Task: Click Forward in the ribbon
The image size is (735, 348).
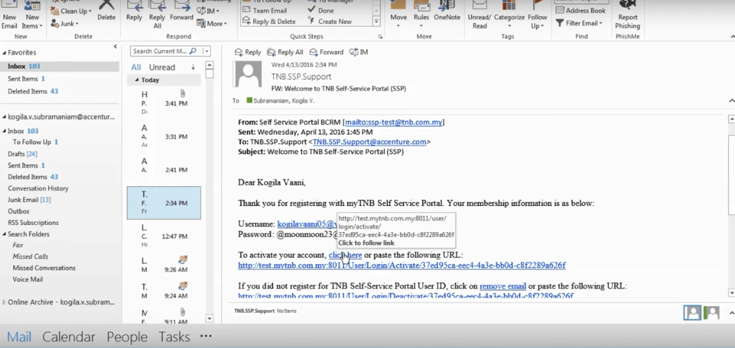Action: tap(182, 11)
